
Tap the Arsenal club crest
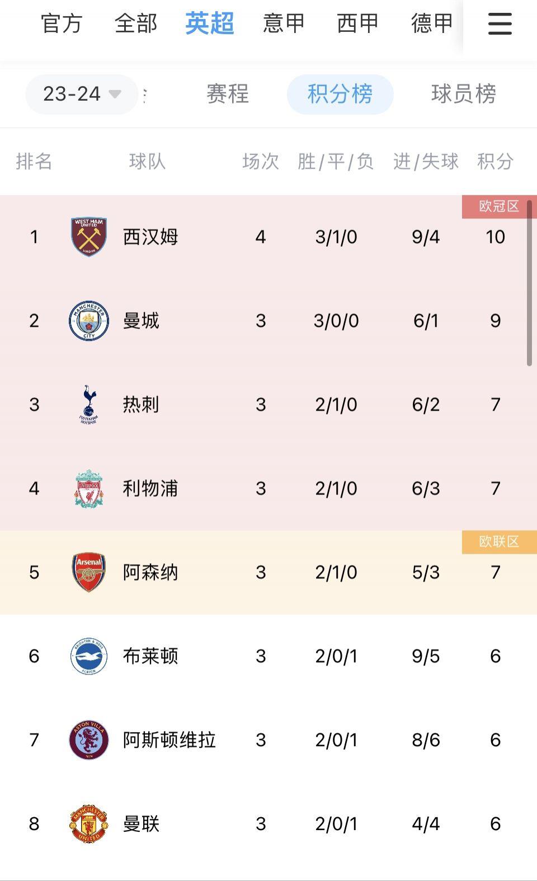pos(89,572)
